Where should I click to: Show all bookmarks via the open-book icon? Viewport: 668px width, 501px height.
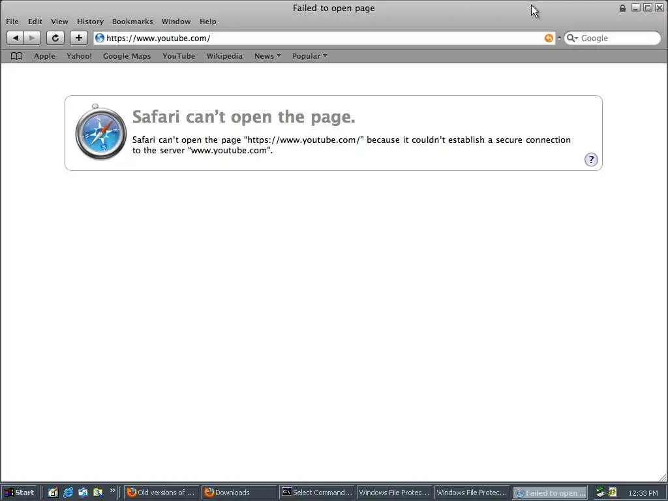(16, 56)
